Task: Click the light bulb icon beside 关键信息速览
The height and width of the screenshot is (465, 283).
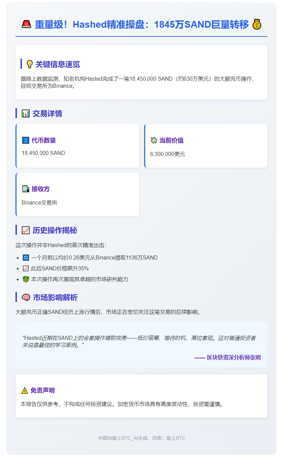Action: click(x=30, y=64)
